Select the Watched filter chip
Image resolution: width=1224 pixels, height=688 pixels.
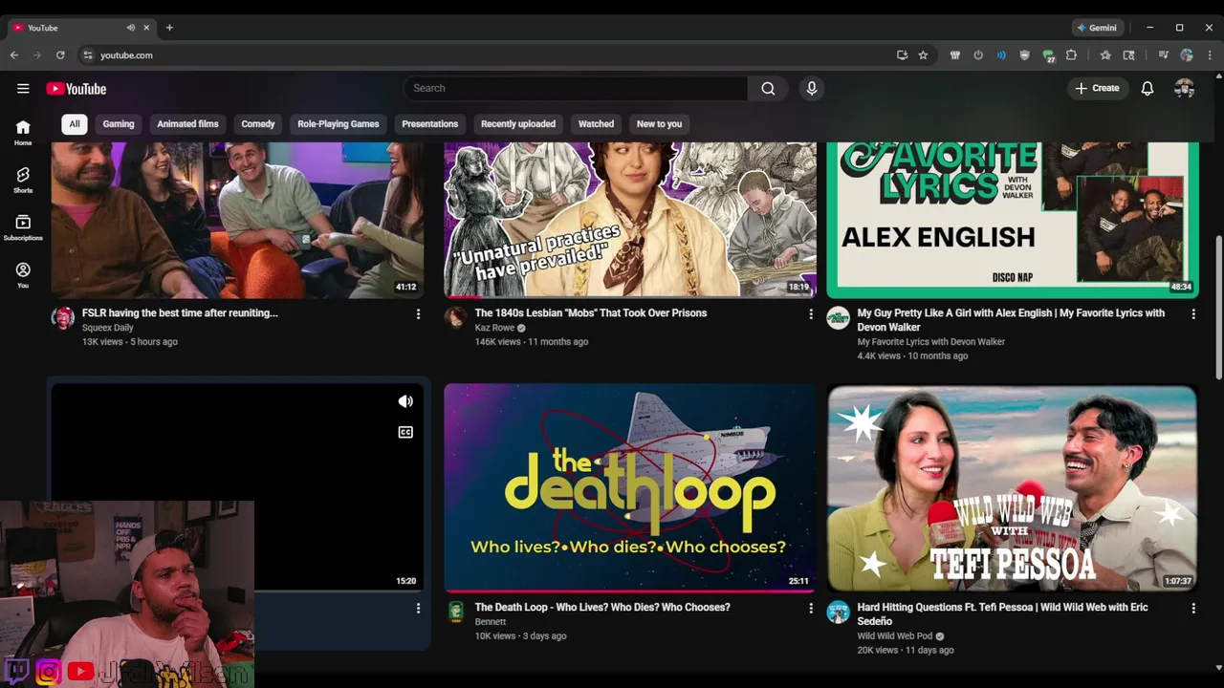point(596,124)
